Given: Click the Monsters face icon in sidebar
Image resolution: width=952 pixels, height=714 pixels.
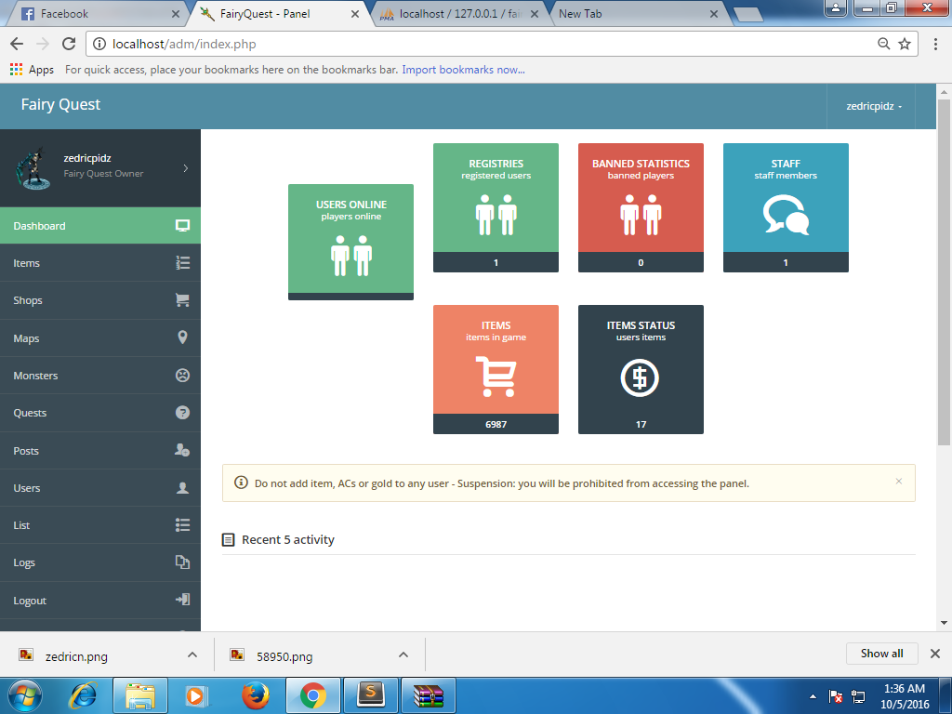Looking at the screenshot, I should (183, 376).
